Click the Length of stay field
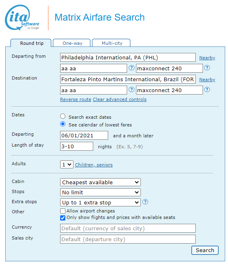Viewport: 228px width, 265px height. coord(77,146)
